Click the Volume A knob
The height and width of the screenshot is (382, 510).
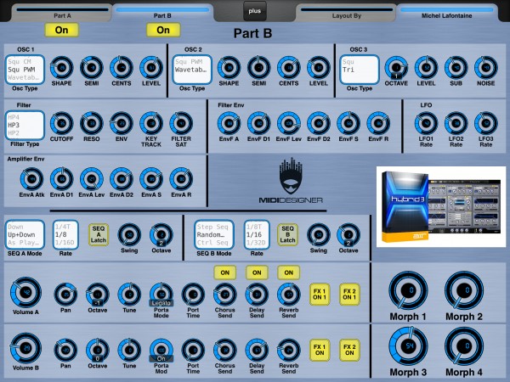tap(25, 292)
